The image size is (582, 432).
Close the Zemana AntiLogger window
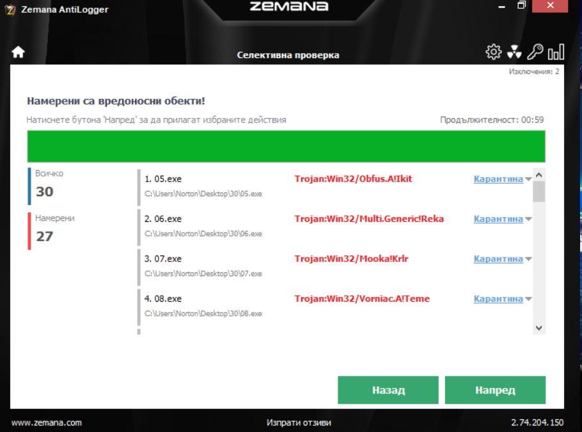coord(550,6)
